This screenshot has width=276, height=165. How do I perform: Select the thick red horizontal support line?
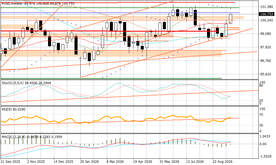(x=110, y=31)
